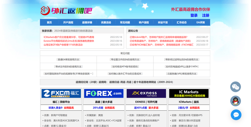Screen dimensions: 251x127
Task: Click the IC Markets broker banner
Action: click(x=189, y=93)
